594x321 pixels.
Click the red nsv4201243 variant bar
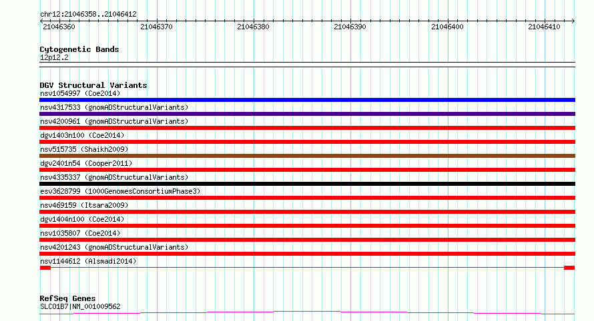coord(307,254)
